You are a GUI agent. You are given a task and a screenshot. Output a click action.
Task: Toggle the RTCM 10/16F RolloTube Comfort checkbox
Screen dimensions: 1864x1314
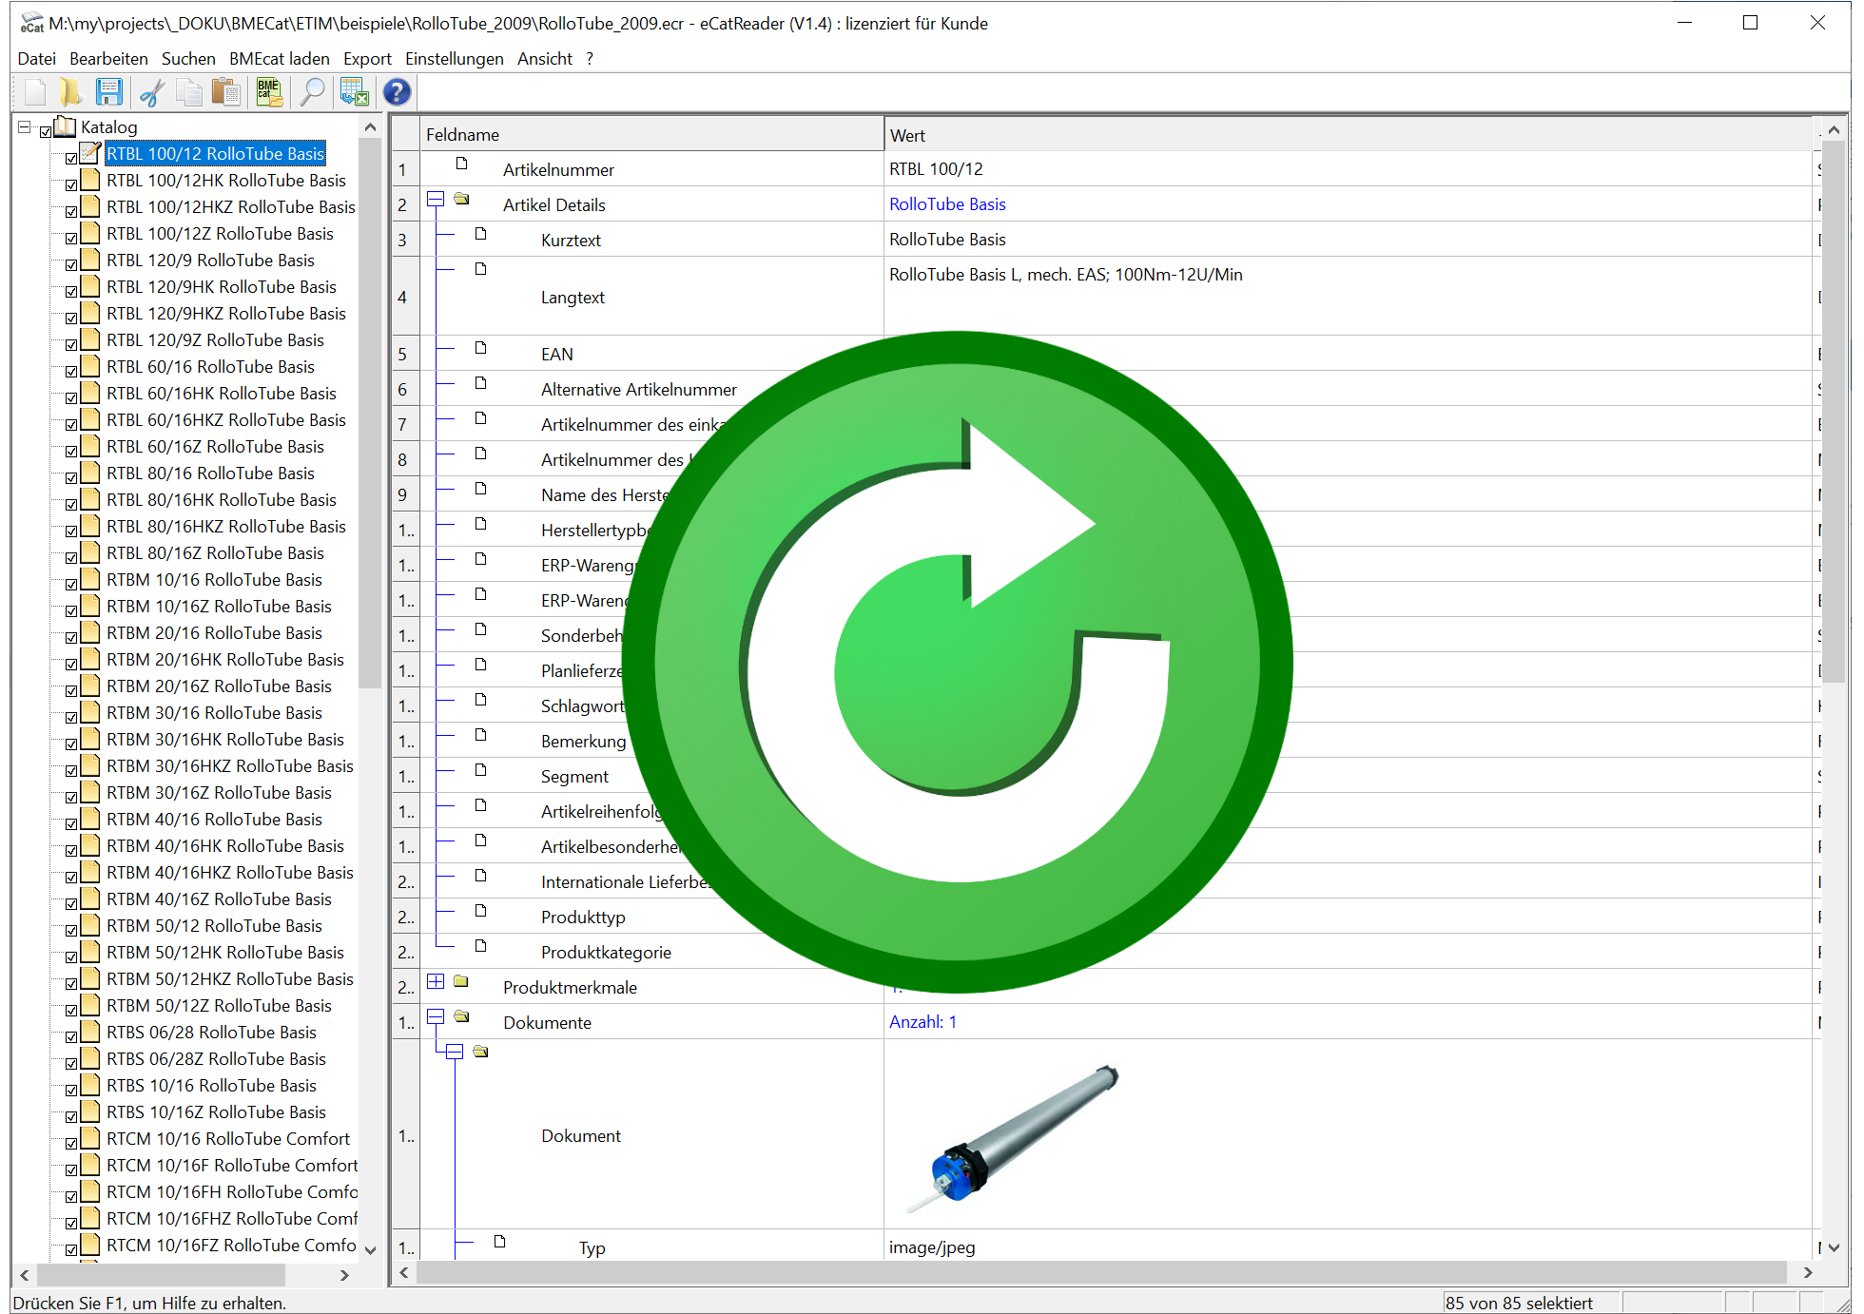pos(71,1169)
